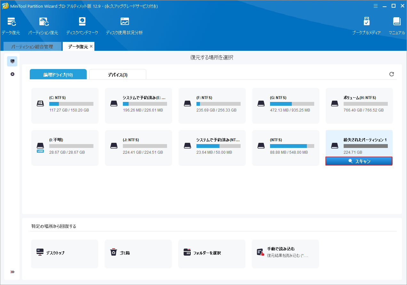Recover from デスクトップ location

pos(65,254)
